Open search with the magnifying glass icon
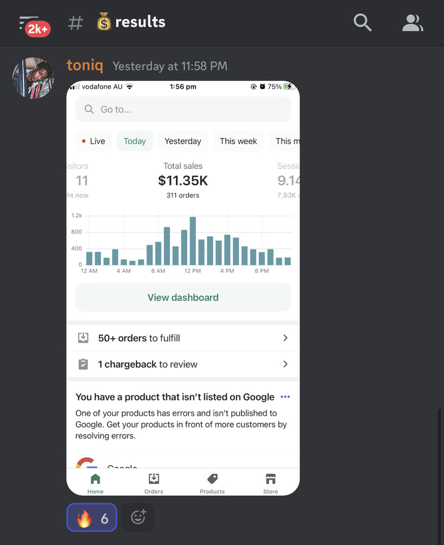The height and width of the screenshot is (545, 444). [x=362, y=23]
